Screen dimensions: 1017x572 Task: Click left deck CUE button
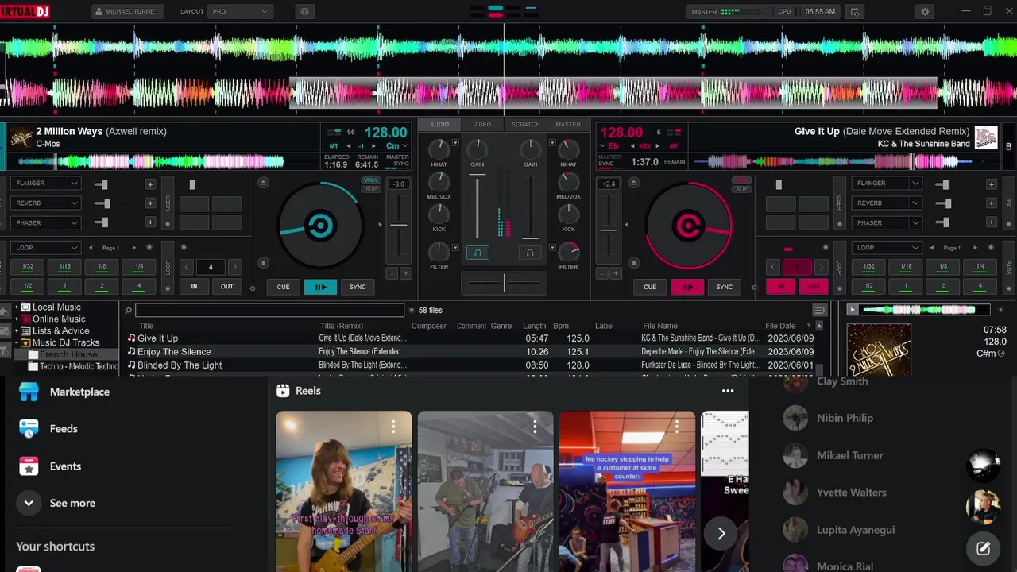tap(284, 287)
